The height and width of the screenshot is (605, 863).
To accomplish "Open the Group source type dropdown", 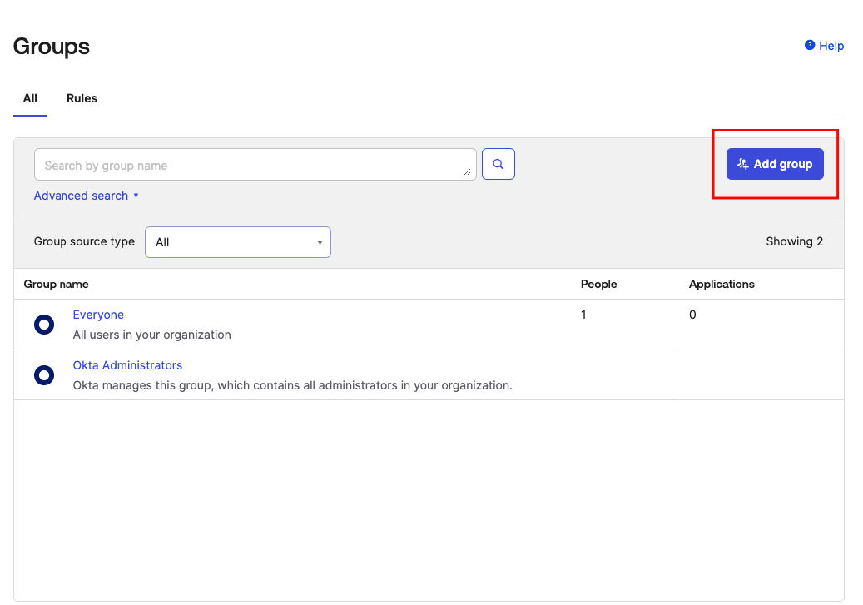I will (x=238, y=242).
